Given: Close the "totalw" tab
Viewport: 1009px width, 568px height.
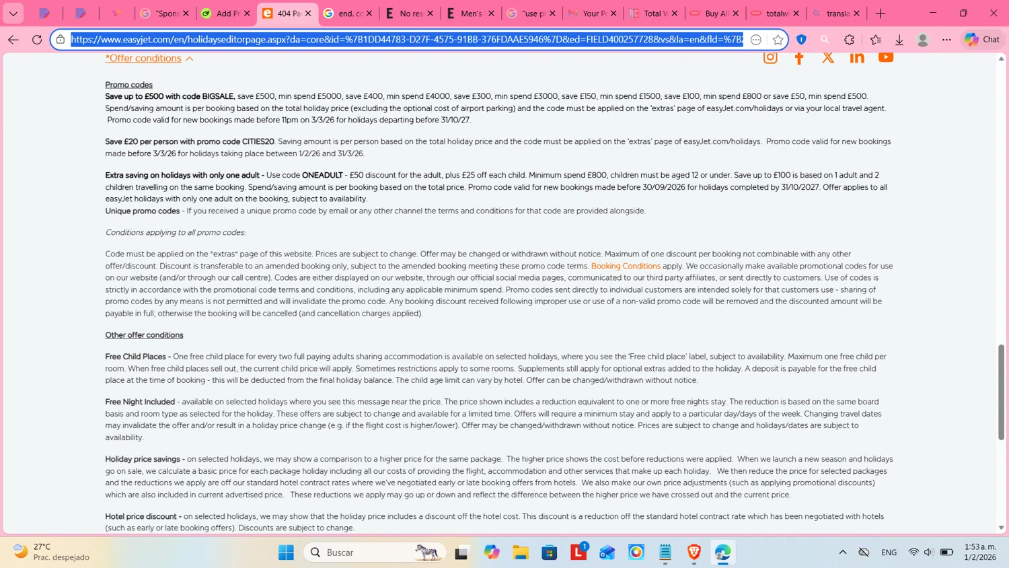Looking at the screenshot, I should [x=796, y=13].
